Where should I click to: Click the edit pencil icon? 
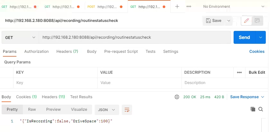coord(246,21)
